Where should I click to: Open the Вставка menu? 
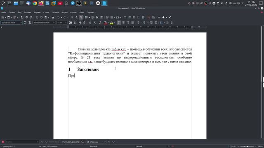tap(28, 12)
